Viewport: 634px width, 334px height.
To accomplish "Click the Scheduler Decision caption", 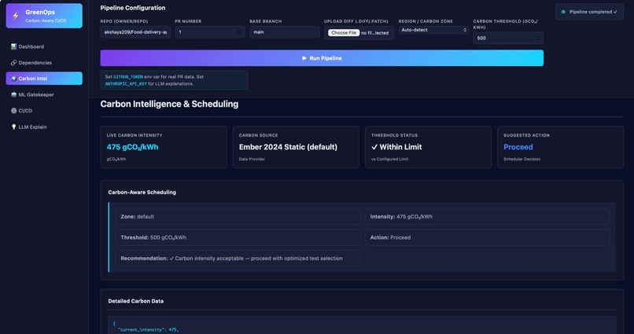I will coord(522,159).
